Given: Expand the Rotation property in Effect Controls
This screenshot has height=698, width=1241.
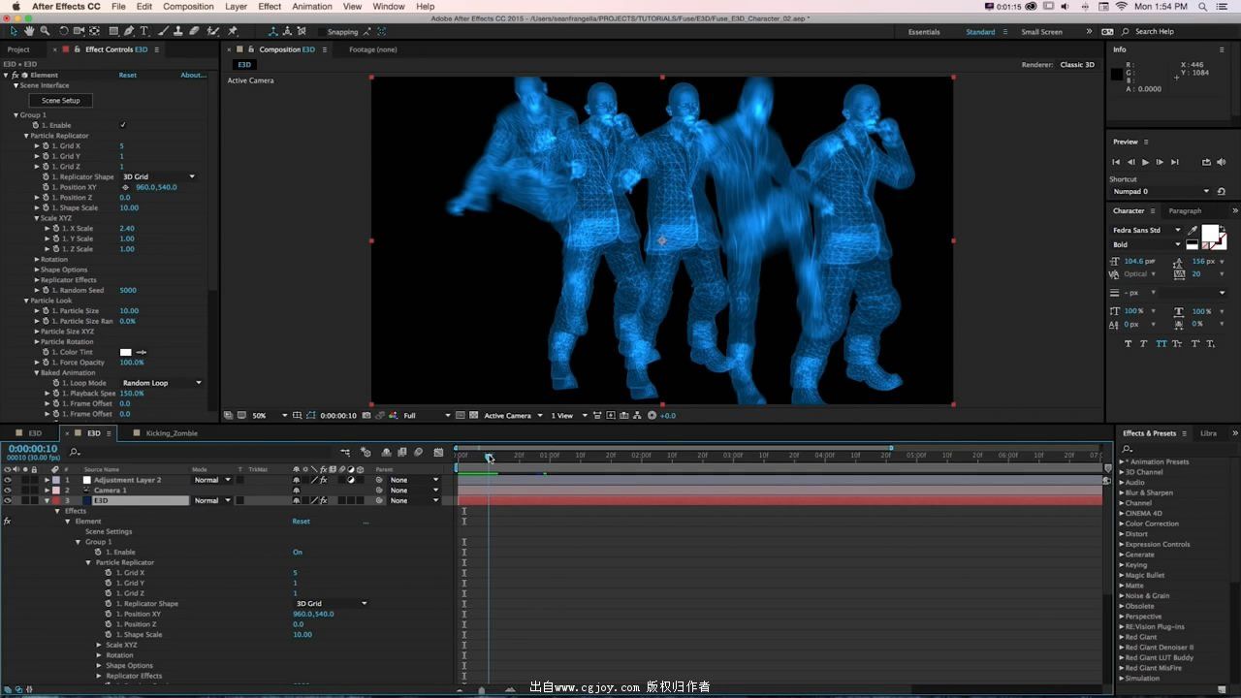Looking at the screenshot, I should [x=37, y=260].
